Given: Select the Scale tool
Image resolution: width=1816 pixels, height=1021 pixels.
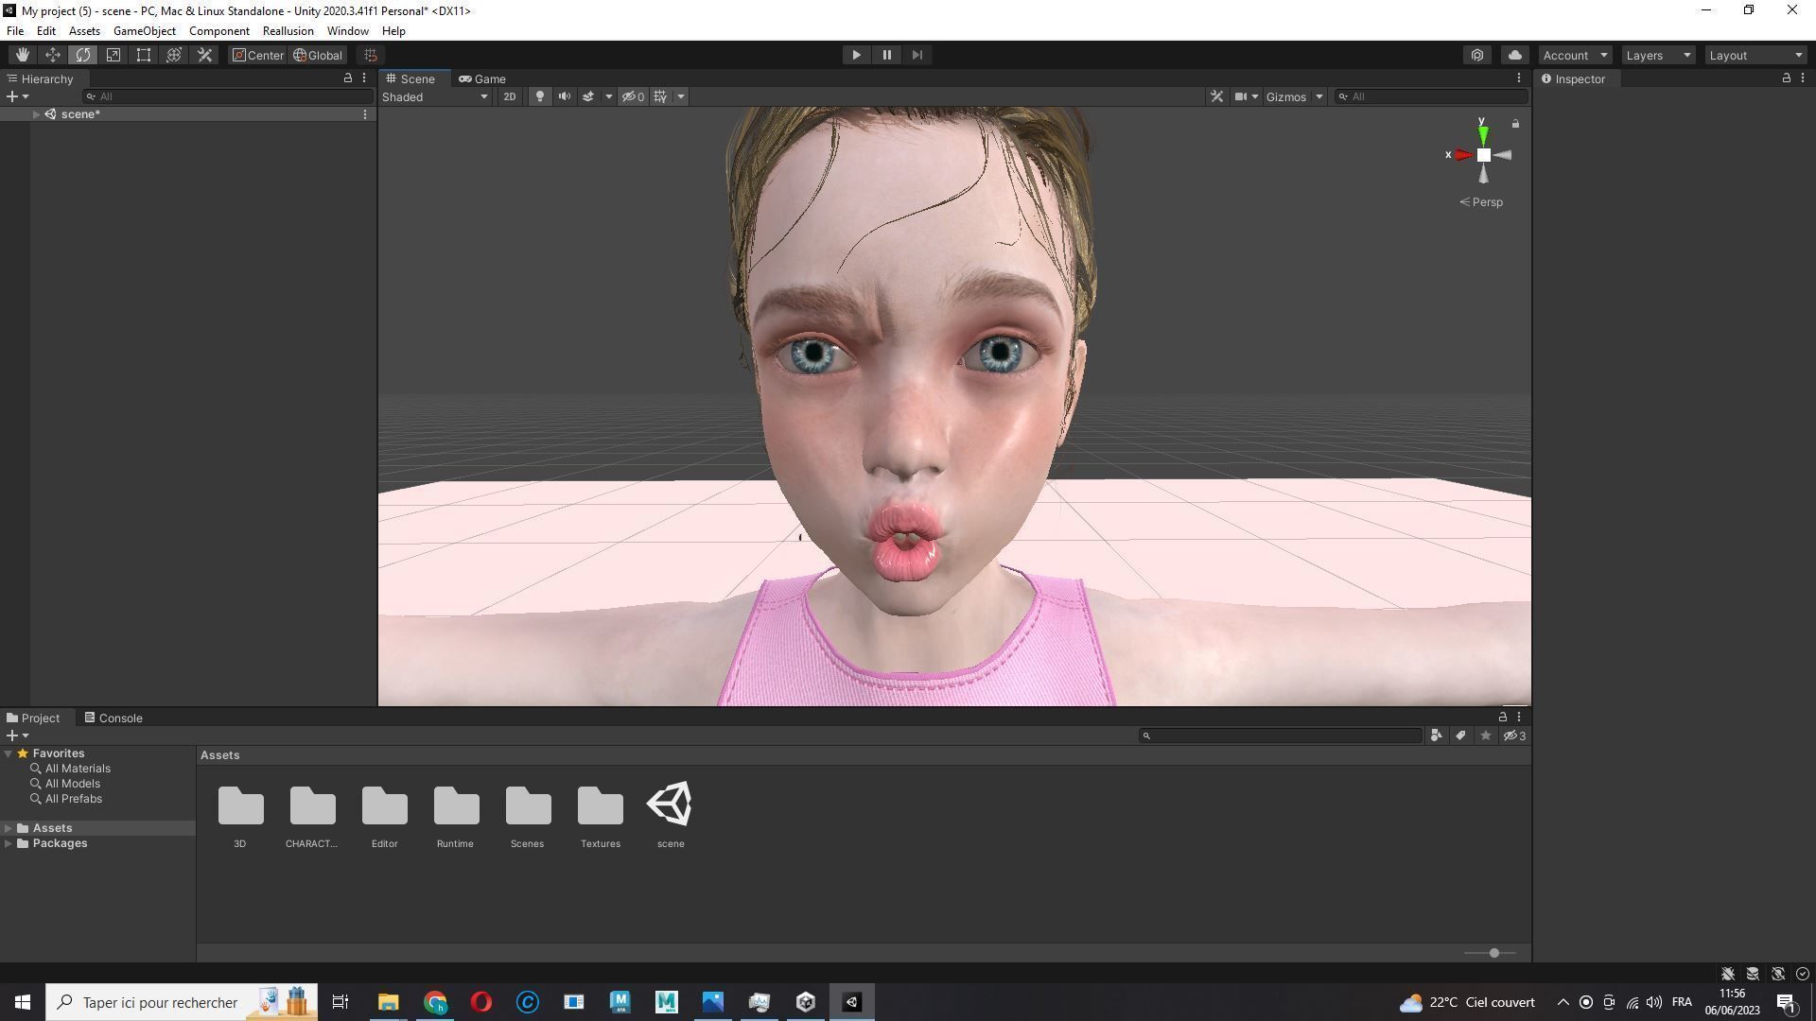Looking at the screenshot, I should pos(113,55).
